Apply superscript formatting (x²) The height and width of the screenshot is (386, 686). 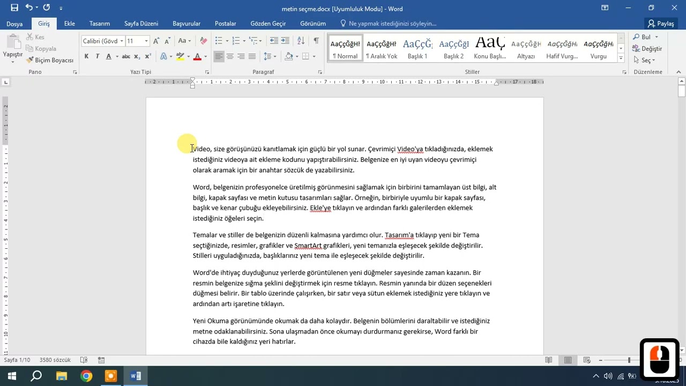point(148,56)
